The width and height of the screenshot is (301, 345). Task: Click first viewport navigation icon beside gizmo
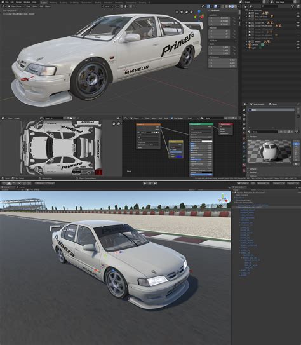[x=177, y=12]
